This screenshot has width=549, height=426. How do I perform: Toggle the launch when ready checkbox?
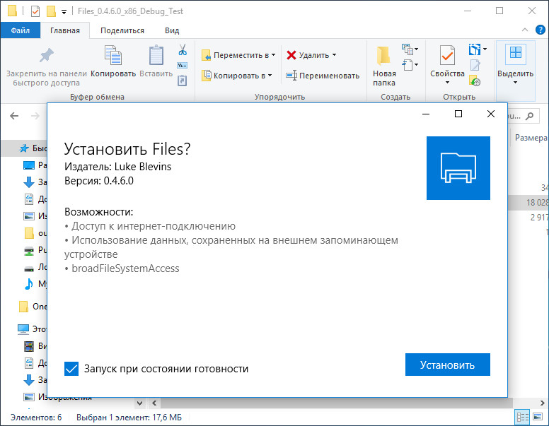pos(71,369)
